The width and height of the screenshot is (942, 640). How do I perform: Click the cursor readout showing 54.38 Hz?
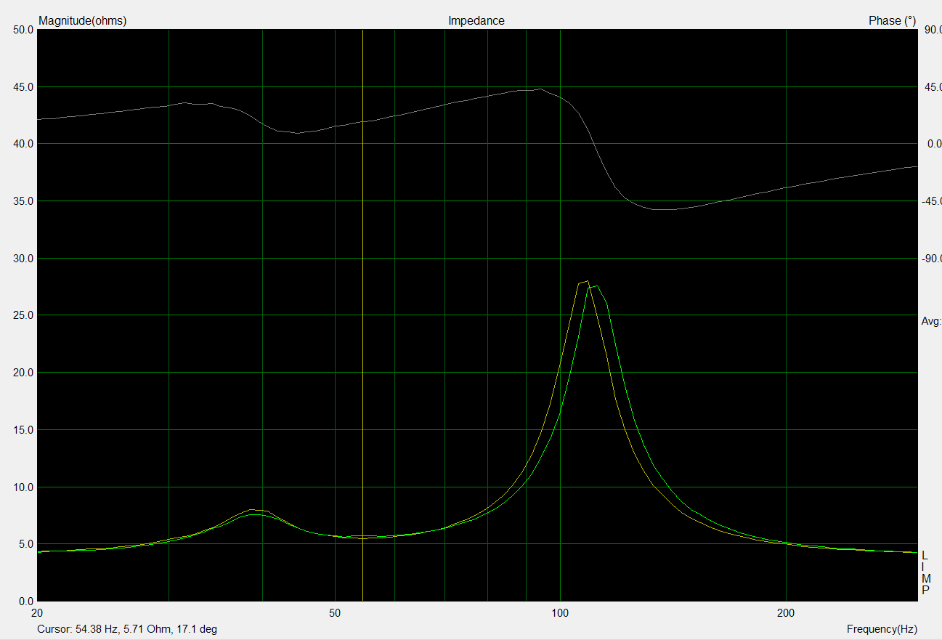pos(127,629)
